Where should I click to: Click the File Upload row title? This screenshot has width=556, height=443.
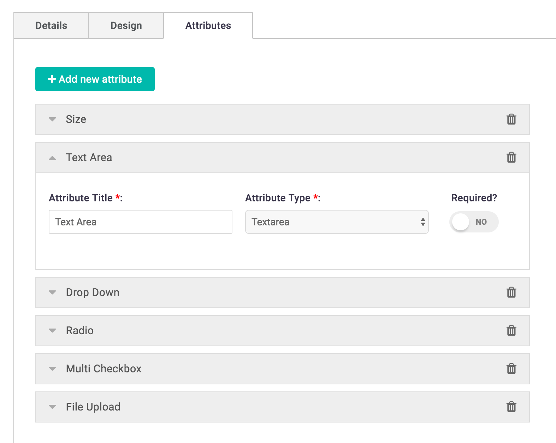point(93,407)
